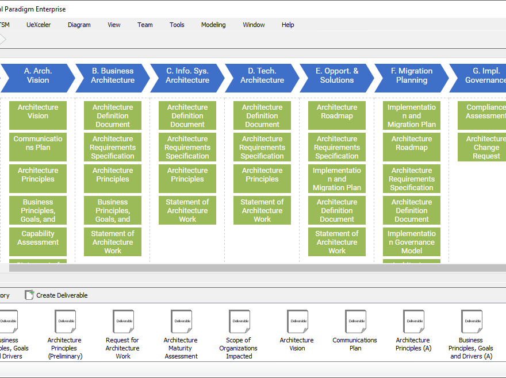Viewport: 506px width, 378px height.
Task: Open the Diagram menu
Action: (x=79, y=25)
